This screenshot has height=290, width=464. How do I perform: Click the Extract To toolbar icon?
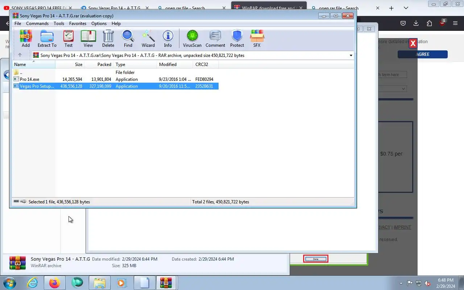click(x=47, y=39)
